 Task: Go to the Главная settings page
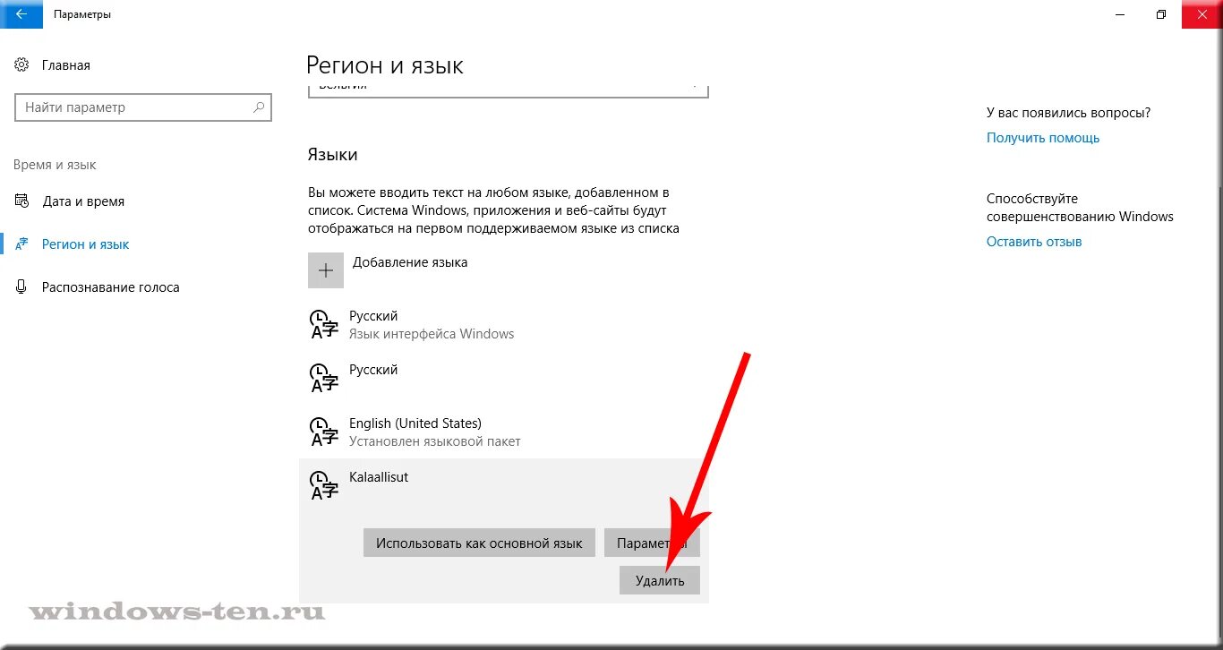pos(65,65)
